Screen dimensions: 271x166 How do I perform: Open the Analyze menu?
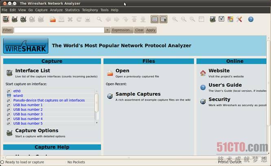point(56,10)
